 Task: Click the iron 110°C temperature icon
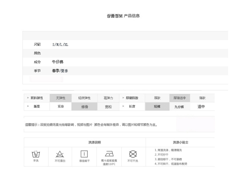(x=109, y=154)
